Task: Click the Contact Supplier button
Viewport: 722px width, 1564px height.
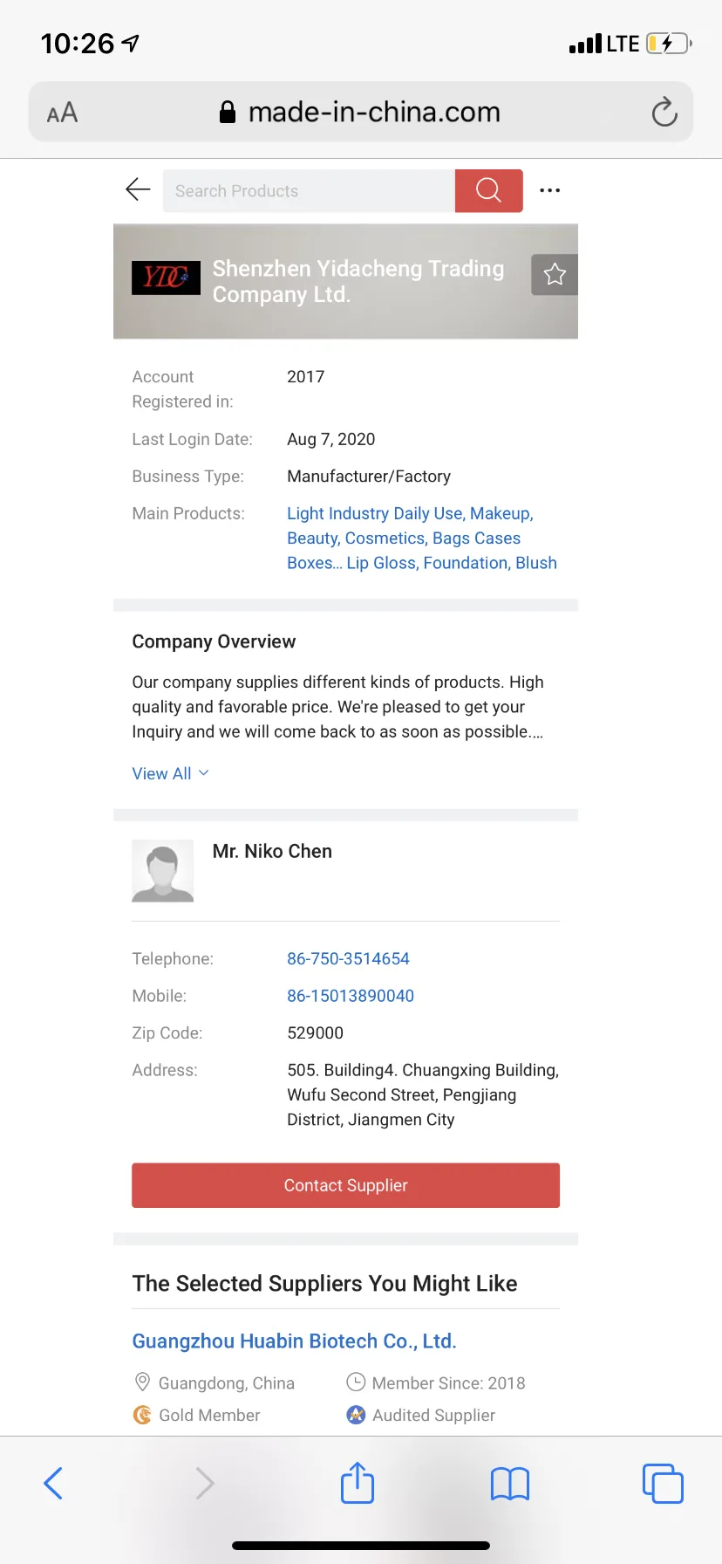Action: click(x=345, y=1185)
